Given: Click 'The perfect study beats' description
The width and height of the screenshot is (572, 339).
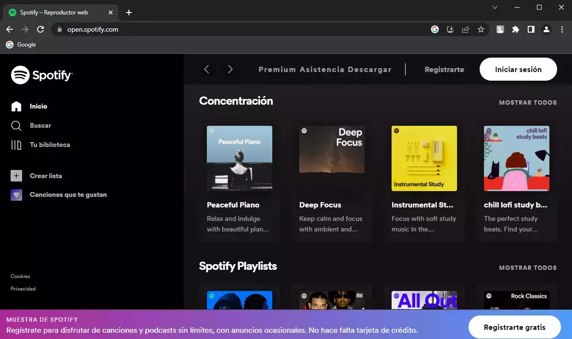Looking at the screenshot, I should click(x=511, y=224).
